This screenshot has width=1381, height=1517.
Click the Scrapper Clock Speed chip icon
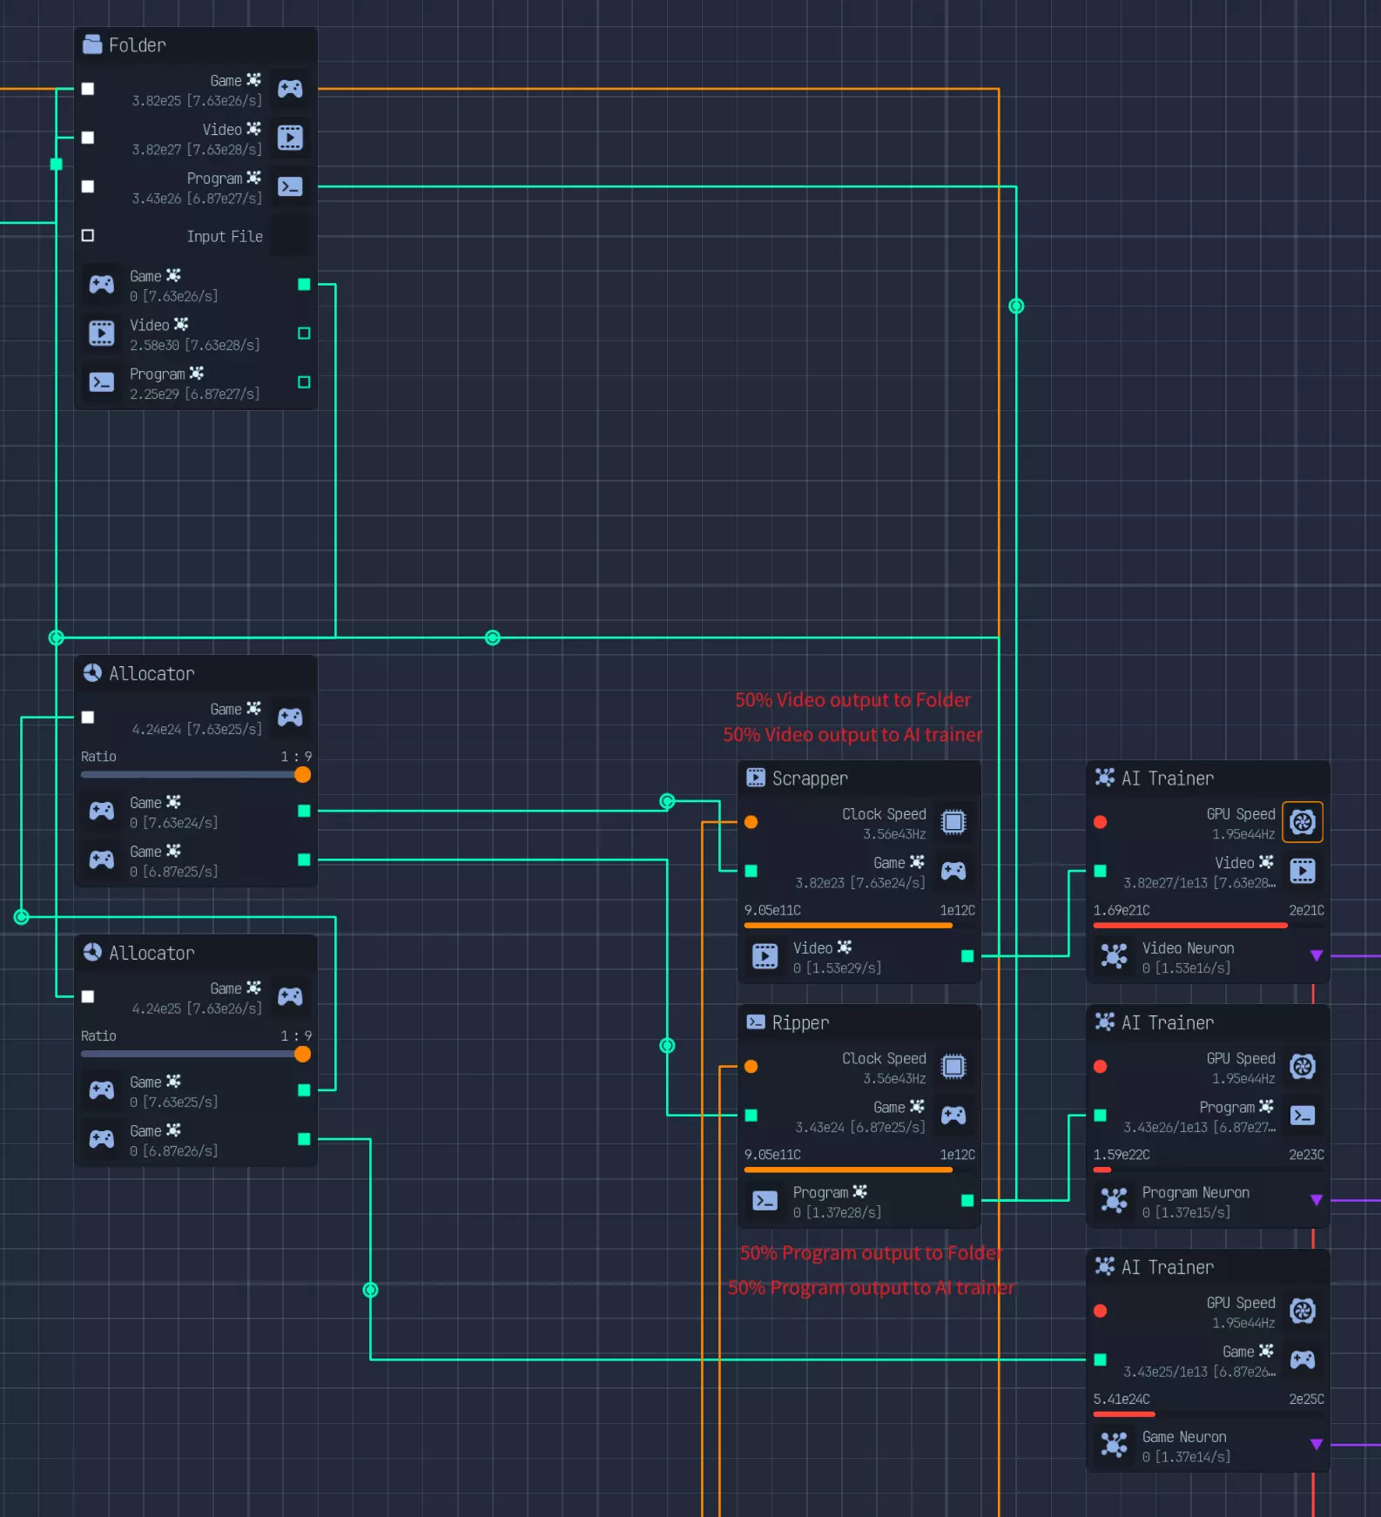(953, 822)
